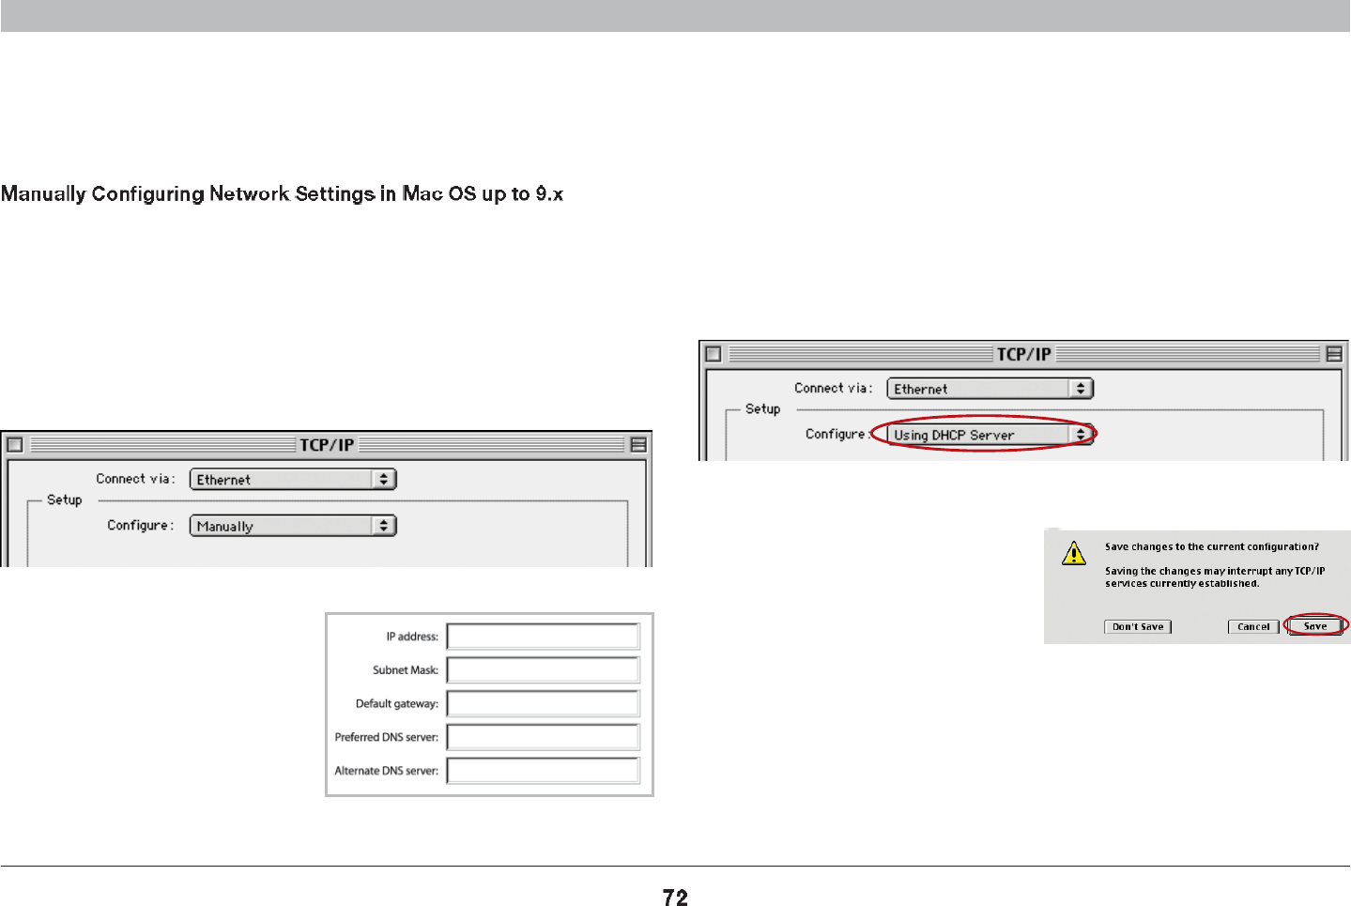Click the Don't Save button
The height and width of the screenshot is (906, 1351).
pyautogui.click(x=1138, y=626)
